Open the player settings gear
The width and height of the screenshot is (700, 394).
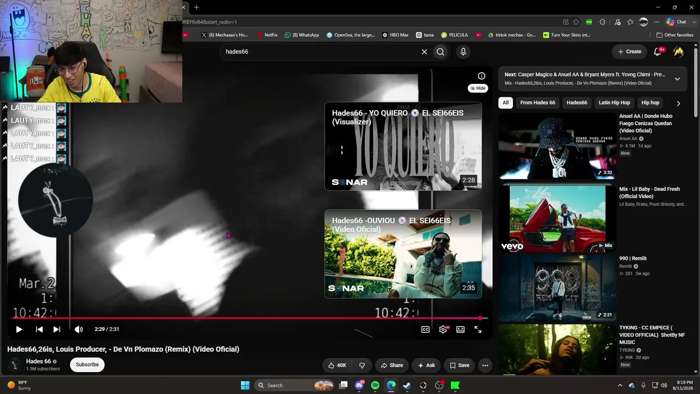tap(443, 329)
